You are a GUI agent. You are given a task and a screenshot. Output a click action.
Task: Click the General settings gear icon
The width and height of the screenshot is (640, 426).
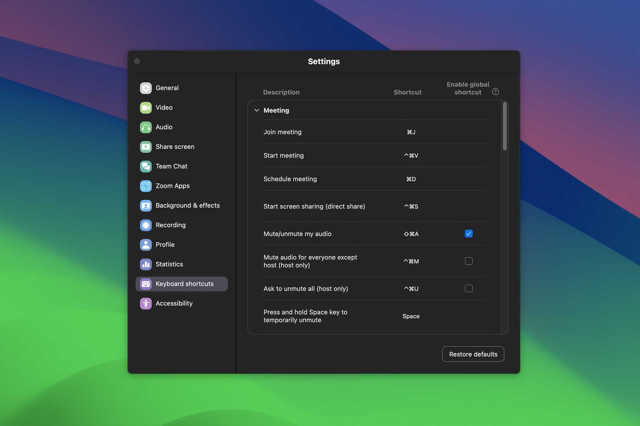146,88
